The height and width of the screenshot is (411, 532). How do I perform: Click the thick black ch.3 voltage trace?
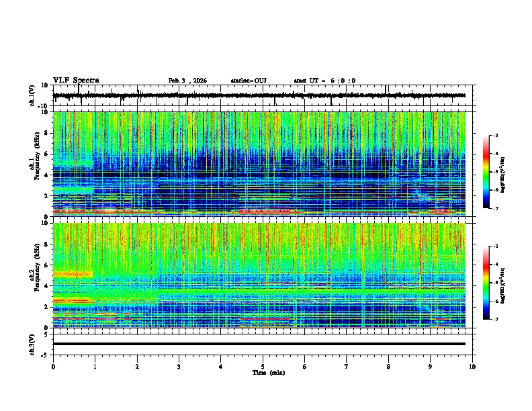(259, 344)
